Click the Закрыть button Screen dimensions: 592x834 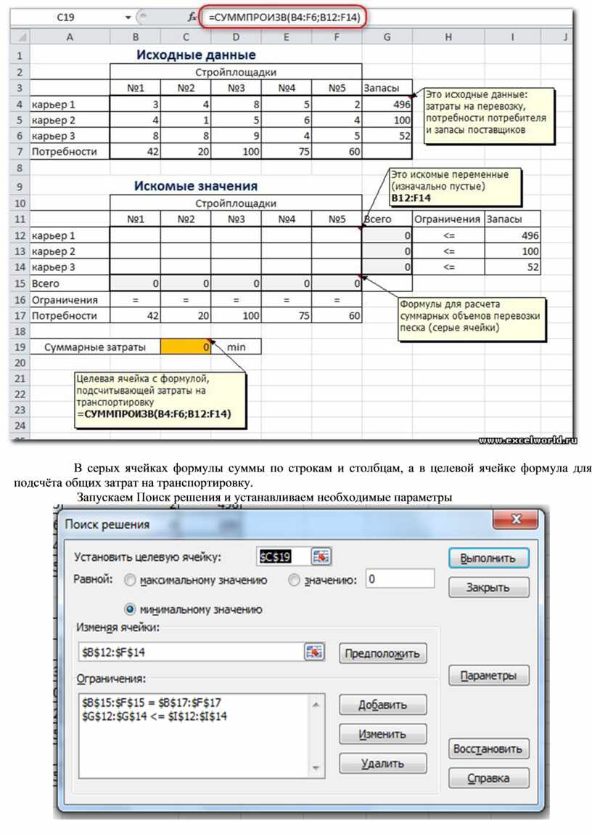489,588
